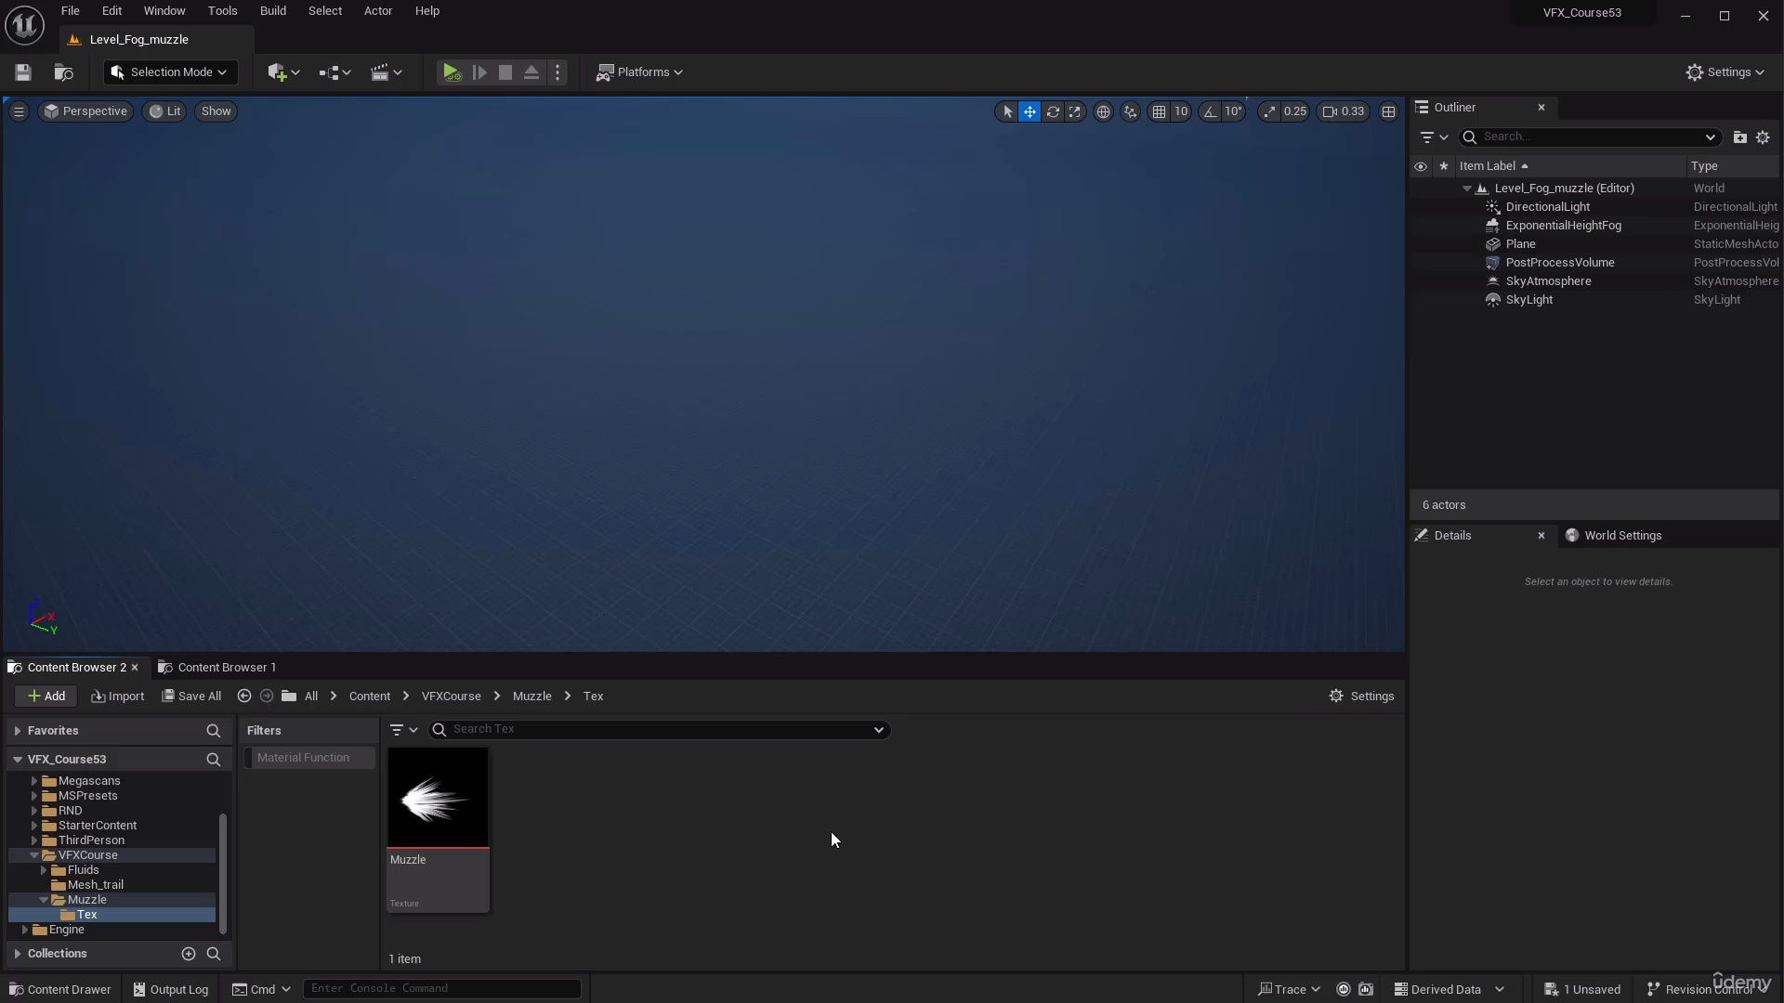1784x1003 pixels.
Task: Open the Perspective viewport dropdown
Action: (x=85, y=111)
